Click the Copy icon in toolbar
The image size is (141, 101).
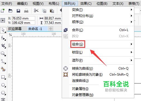[x=44, y=11]
